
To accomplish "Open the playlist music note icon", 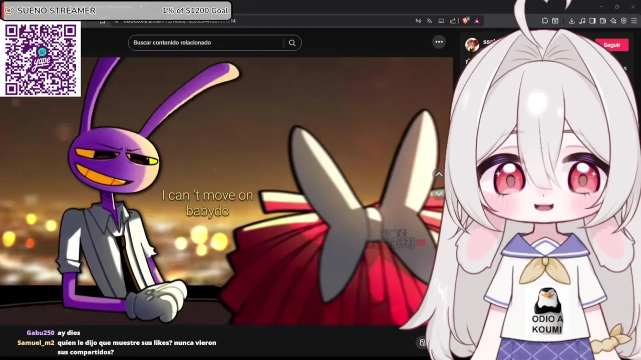I will 582,21.
